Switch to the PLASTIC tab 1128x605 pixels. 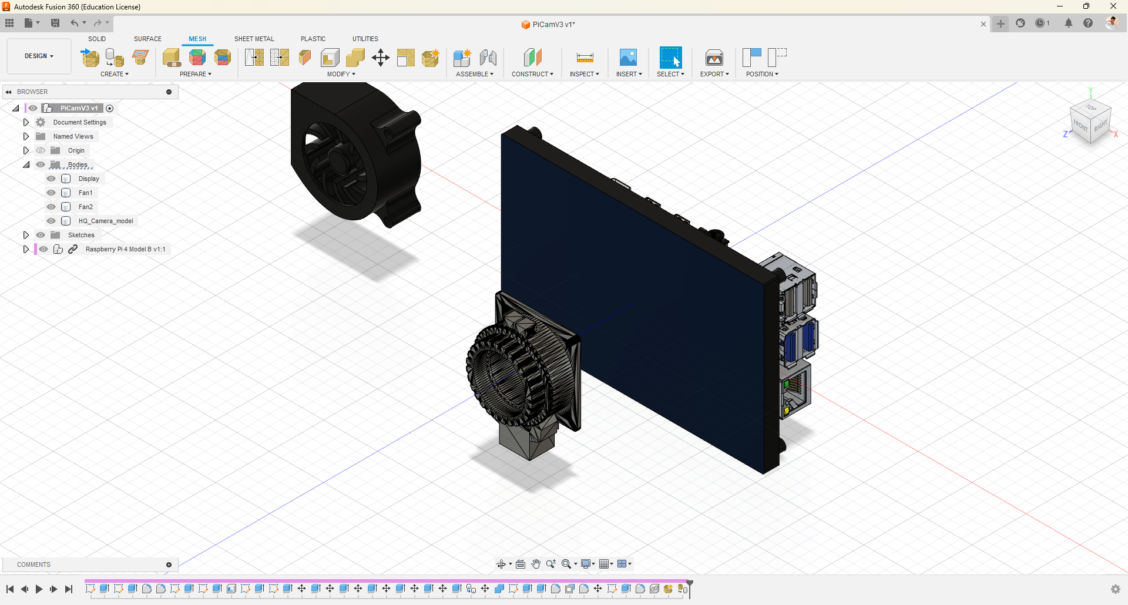tap(313, 39)
